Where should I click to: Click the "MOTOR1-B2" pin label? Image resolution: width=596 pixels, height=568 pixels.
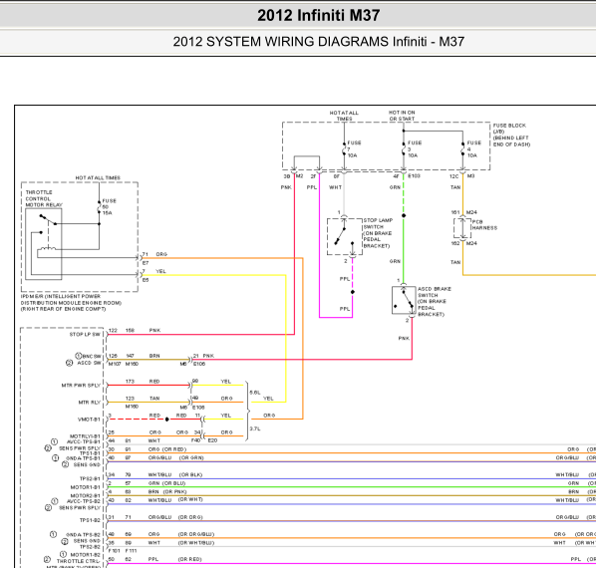[x=85, y=555]
